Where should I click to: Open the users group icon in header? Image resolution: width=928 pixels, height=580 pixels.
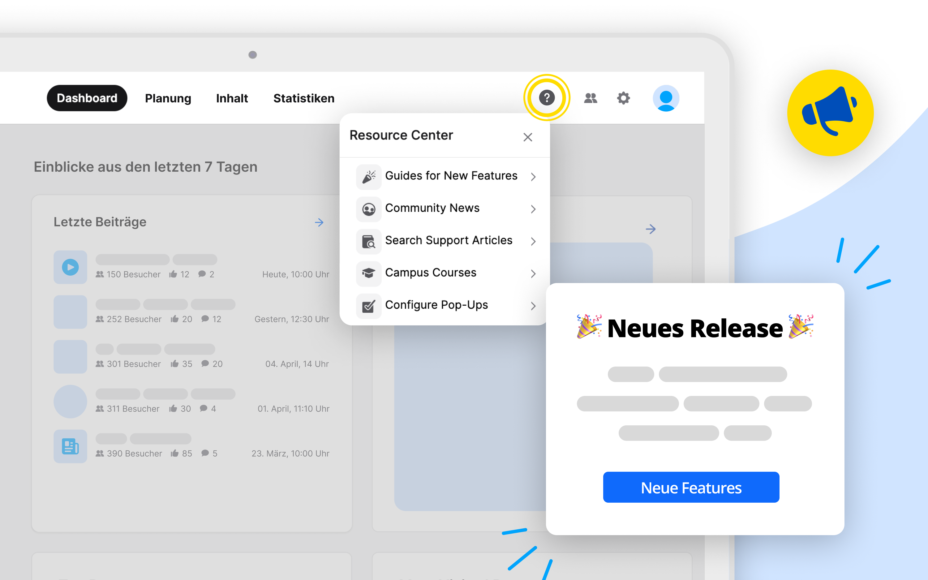[591, 98]
